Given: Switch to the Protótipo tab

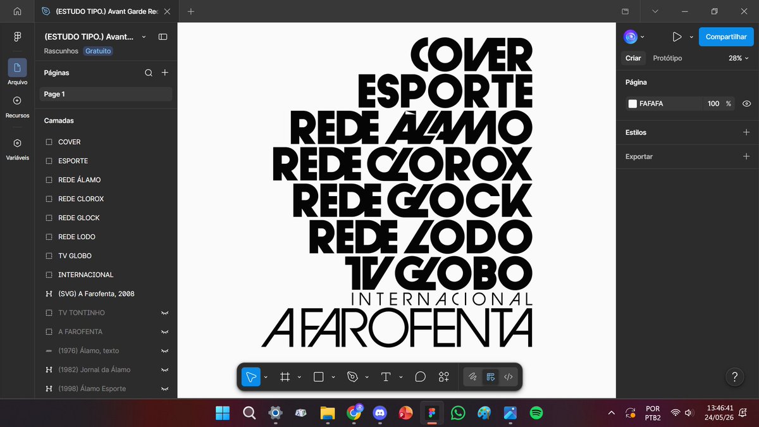Looking at the screenshot, I should tap(667, 58).
